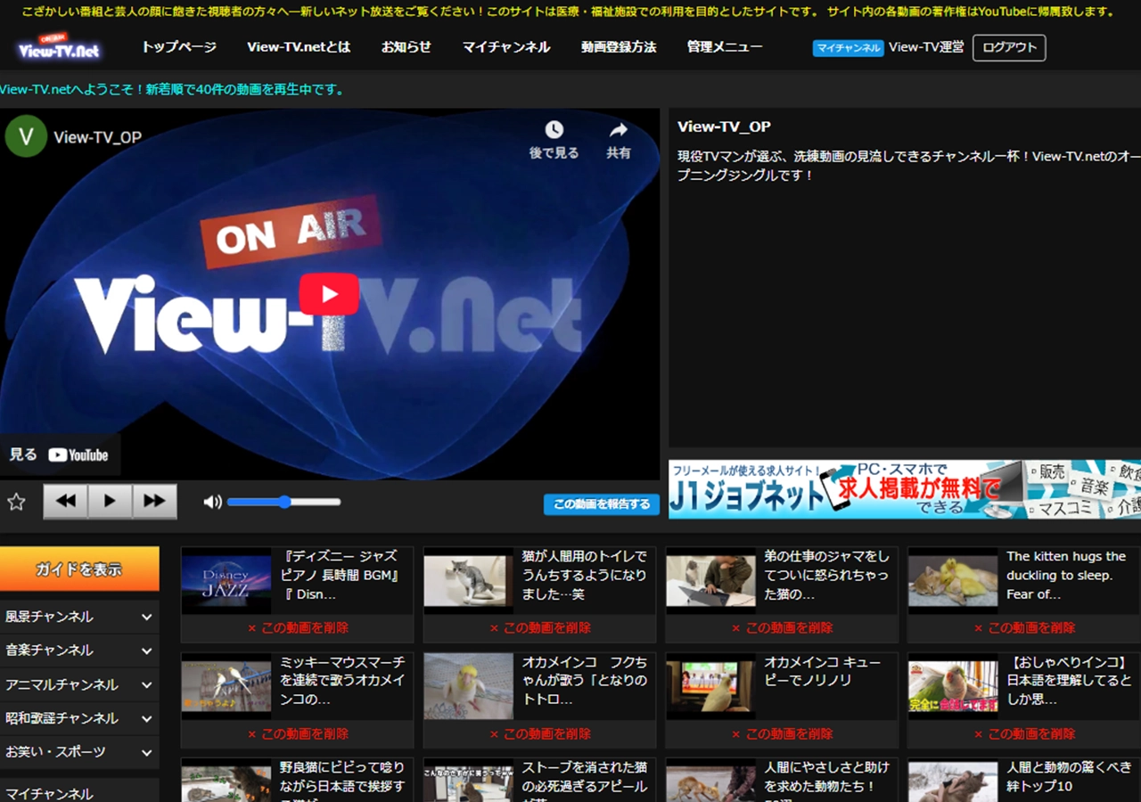Screen dimensions: 1141x802
Task: Open the cat on toilet thumbnail
Action: coord(469,581)
